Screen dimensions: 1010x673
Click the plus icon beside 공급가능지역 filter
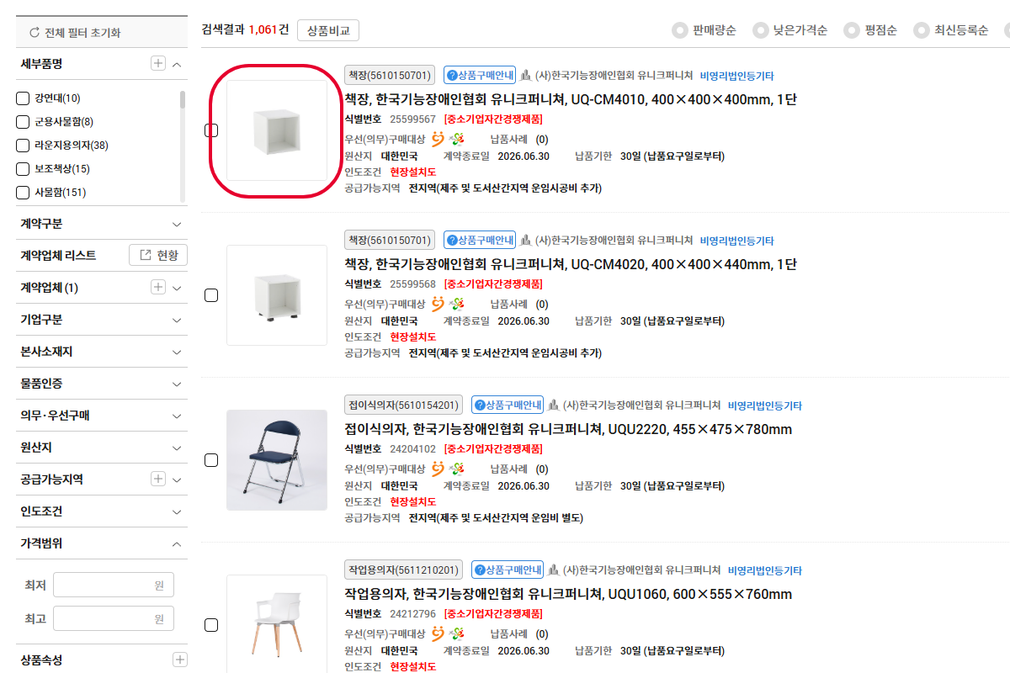[x=157, y=480]
